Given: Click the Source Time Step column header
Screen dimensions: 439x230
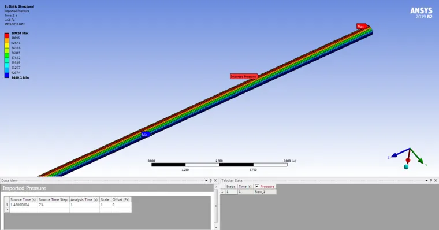Looking at the screenshot, I should click(x=53, y=199).
